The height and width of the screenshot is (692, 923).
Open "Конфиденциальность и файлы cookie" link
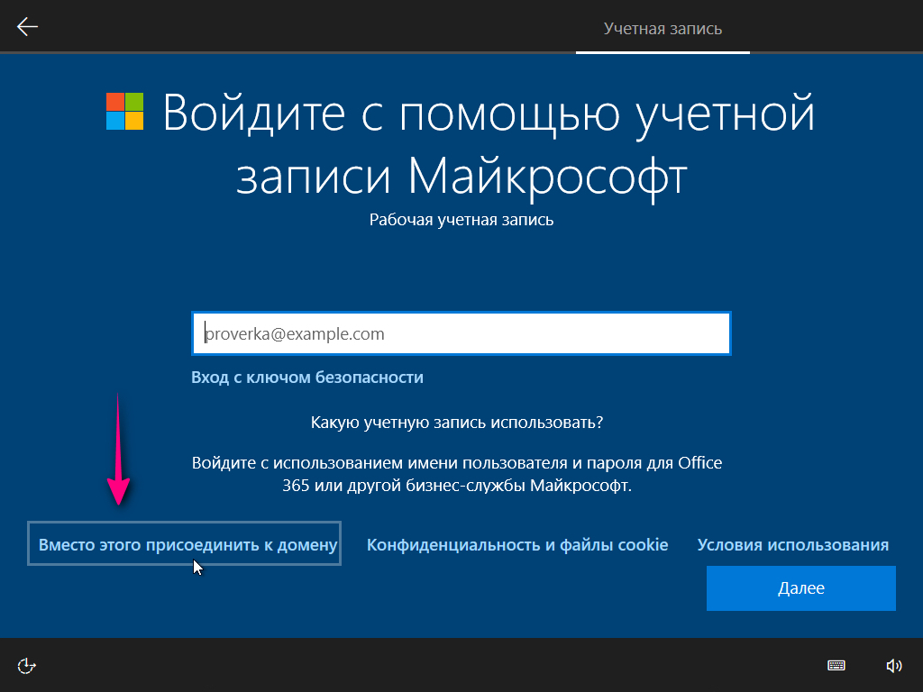[x=517, y=544]
